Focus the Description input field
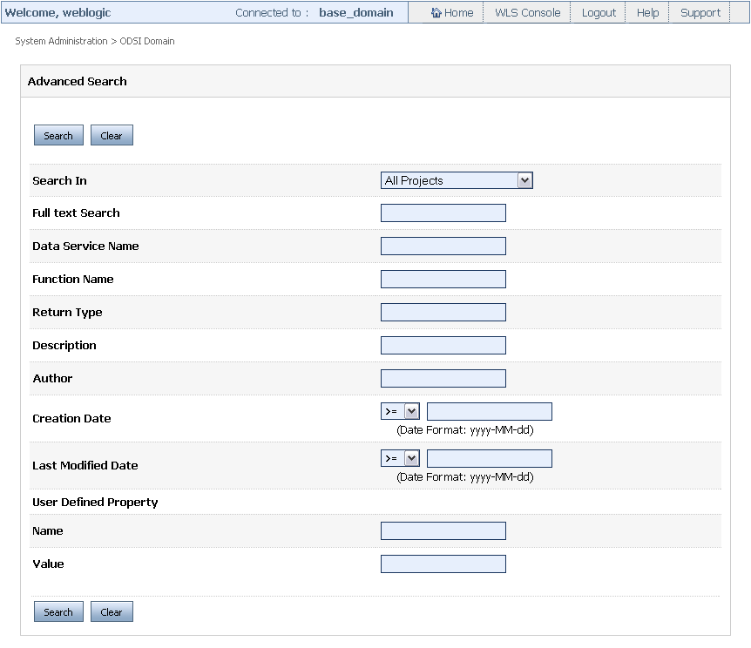This screenshot has height=648, width=751. pos(443,345)
